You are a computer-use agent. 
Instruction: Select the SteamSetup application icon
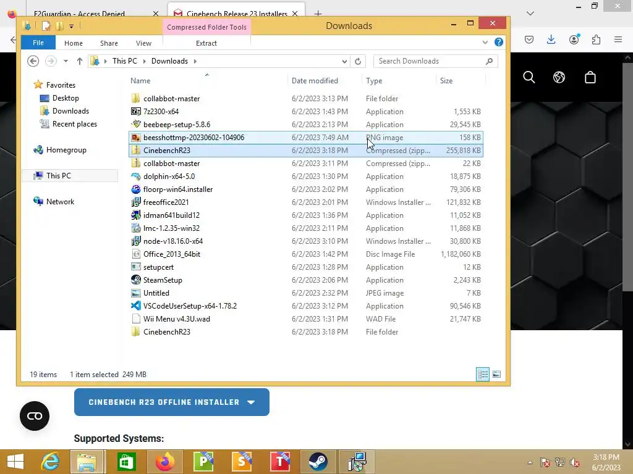[135, 280]
